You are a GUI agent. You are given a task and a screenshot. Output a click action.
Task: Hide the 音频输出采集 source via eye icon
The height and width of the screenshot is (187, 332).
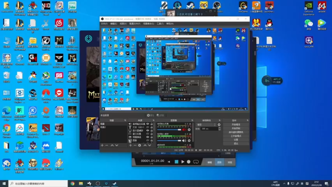(x=148, y=124)
